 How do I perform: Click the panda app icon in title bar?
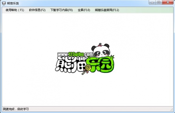(4, 3)
